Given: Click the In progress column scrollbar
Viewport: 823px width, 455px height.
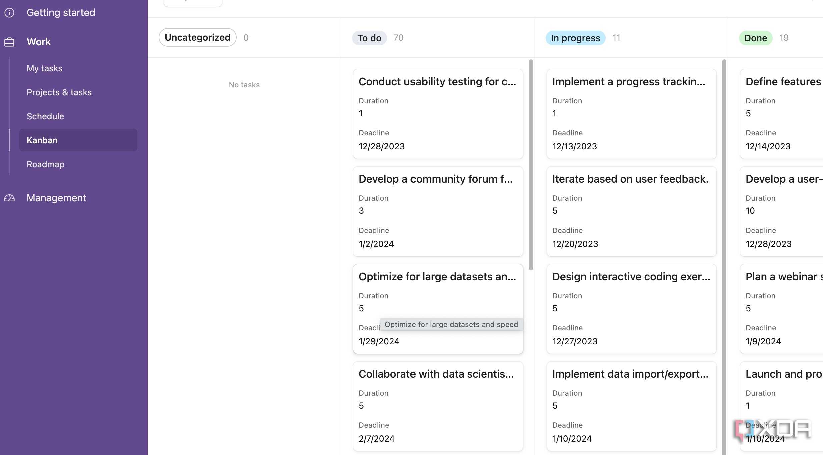Looking at the screenshot, I should pyautogui.click(x=724, y=257).
